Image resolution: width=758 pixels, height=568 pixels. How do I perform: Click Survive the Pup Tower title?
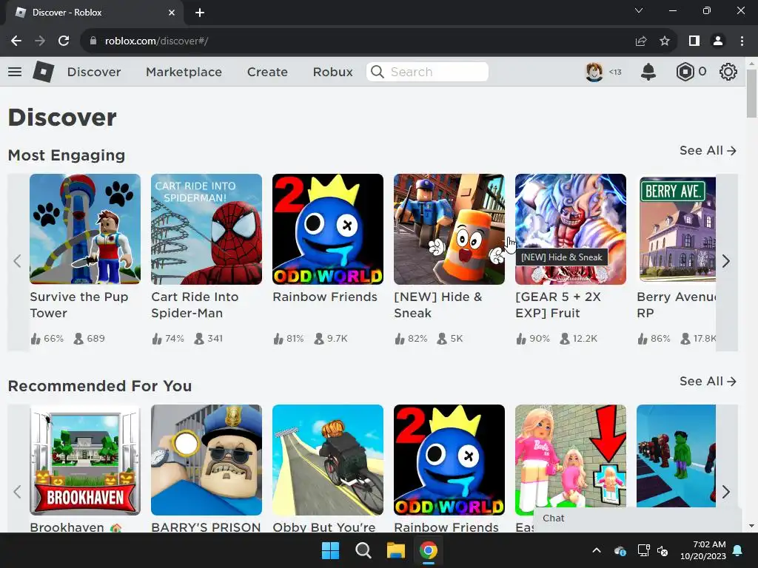coord(78,305)
